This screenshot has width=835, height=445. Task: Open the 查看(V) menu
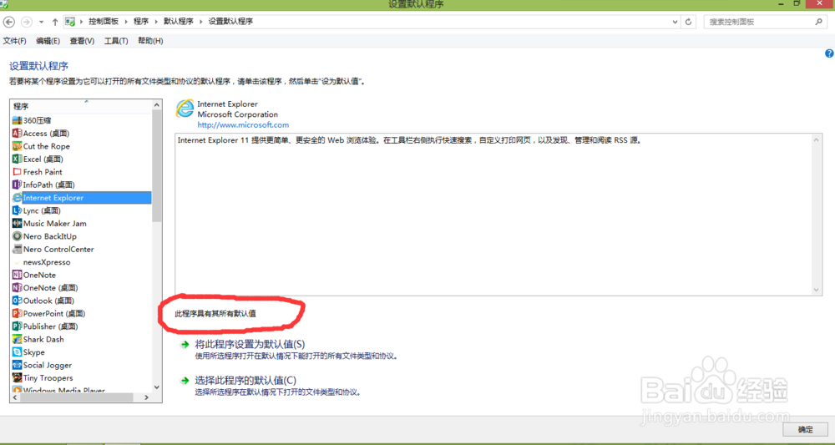(82, 41)
